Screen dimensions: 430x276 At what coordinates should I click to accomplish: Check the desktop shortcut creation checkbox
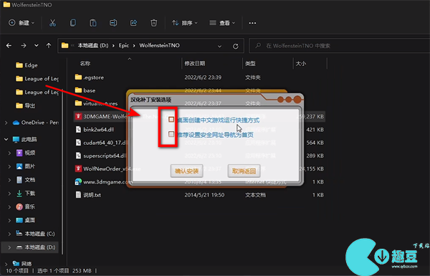[171, 119]
